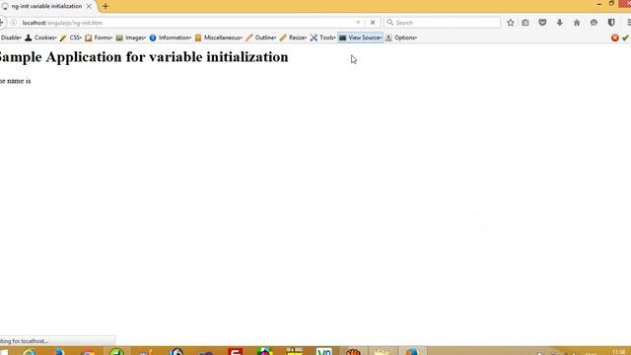The width and height of the screenshot is (631, 355).
Task: Open the Tools menu in the toolbar
Action: click(322, 37)
